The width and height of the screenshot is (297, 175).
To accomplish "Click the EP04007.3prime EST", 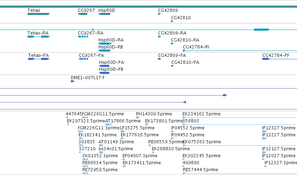I will (x=124, y=159).
